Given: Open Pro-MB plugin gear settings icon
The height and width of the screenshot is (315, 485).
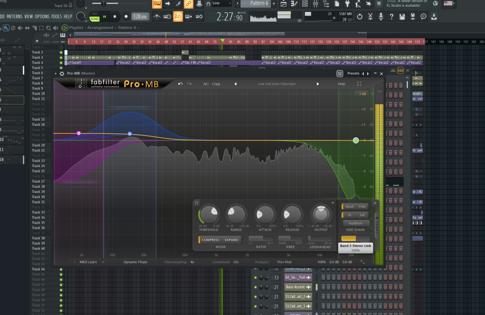Looking at the screenshot, I should coord(62,73).
